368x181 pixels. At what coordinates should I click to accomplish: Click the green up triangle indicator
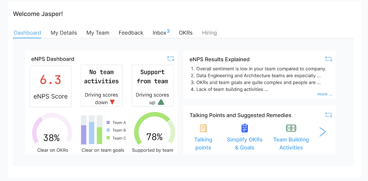161,102
